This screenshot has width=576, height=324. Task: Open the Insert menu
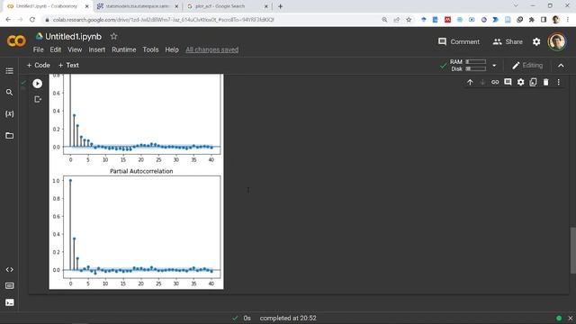(96, 49)
